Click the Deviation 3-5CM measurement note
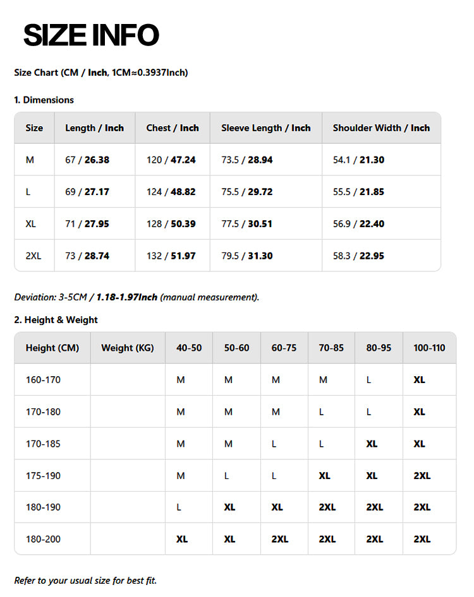This screenshot has height=597, width=474. pyautogui.click(x=137, y=297)
